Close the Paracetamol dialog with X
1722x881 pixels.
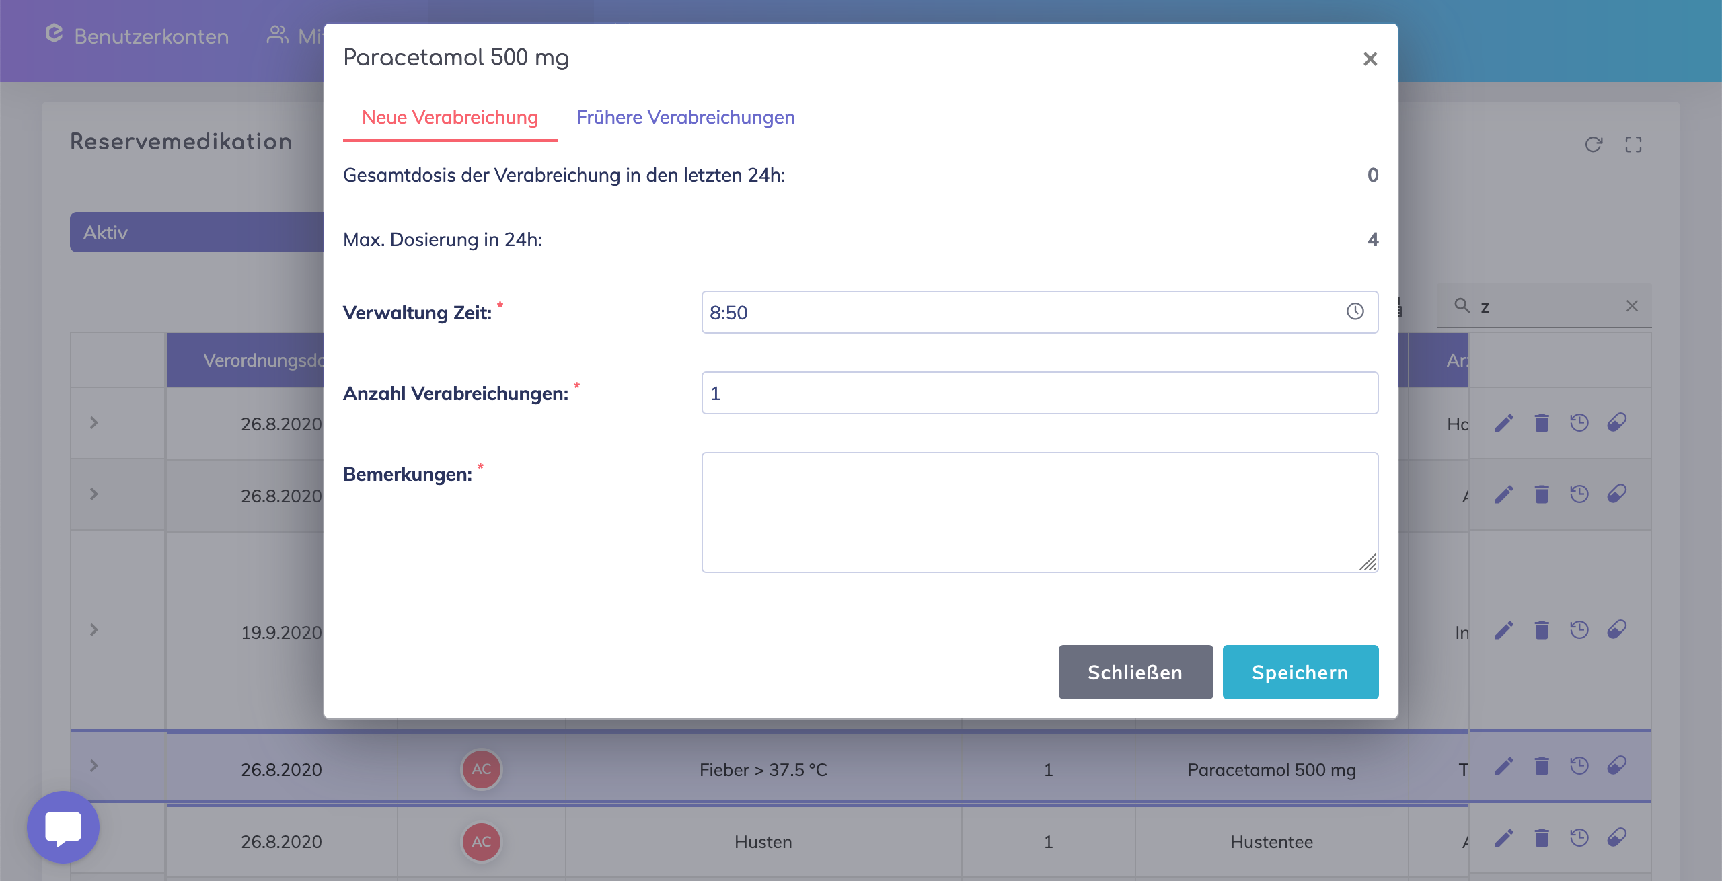[1370, 59]
